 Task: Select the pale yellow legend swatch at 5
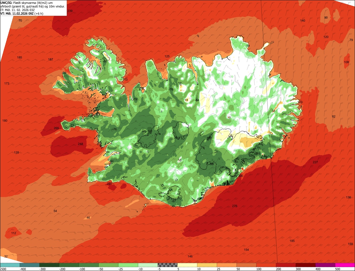click(187, 265)
